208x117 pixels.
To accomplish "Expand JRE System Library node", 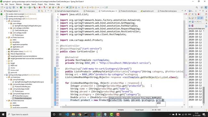I will 7,51.
